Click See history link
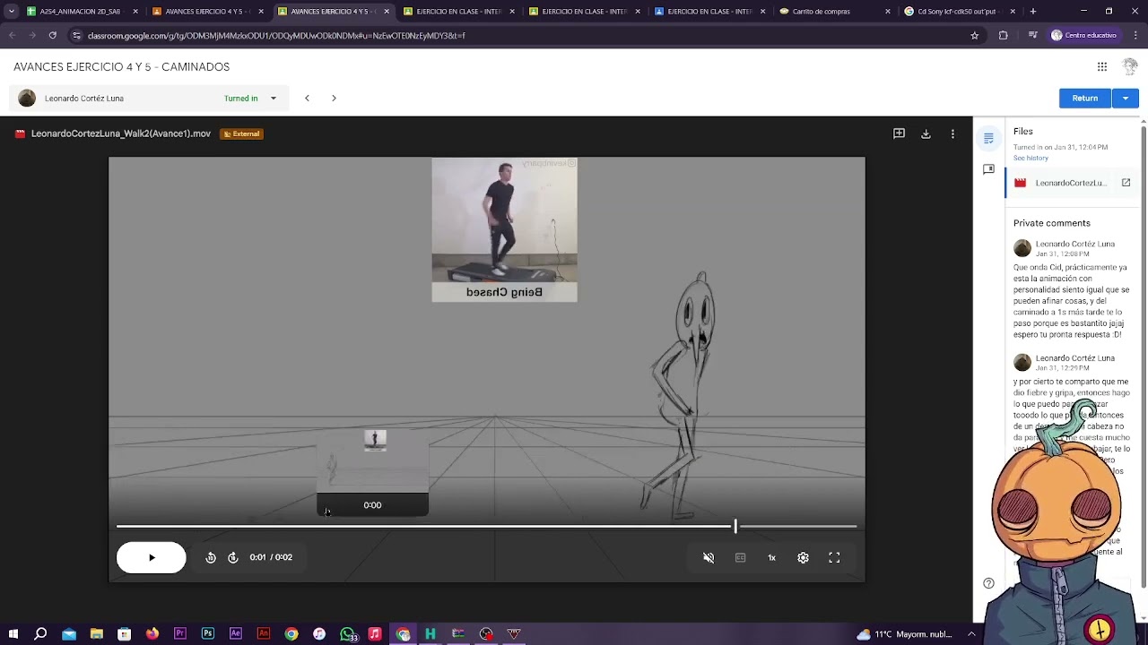The width and height of the screenshot is (1148, 645). pos(1031,158)
